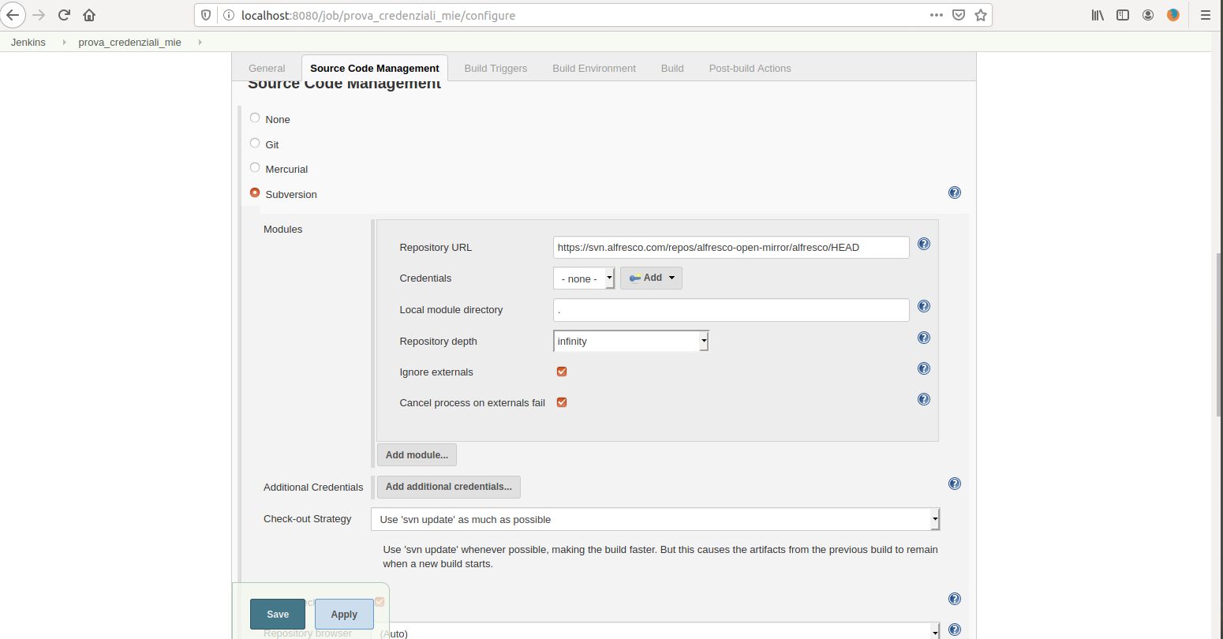This screenshot has width=1223, height=639.
Task: Click the Save button
Action: pyautogui.click(x=278, y=615)
